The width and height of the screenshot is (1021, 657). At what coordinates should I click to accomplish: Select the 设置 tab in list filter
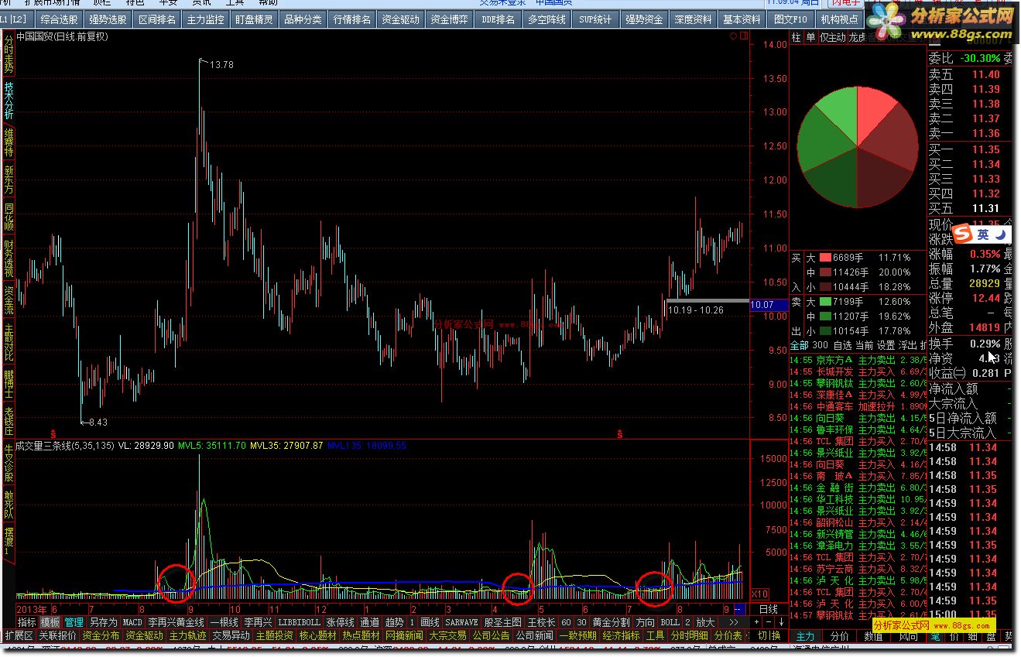886,345
